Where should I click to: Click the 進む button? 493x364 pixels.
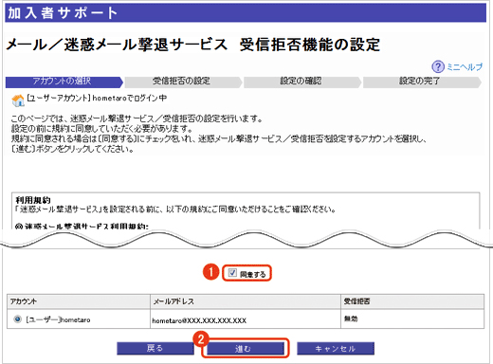(x=246, y=349)
